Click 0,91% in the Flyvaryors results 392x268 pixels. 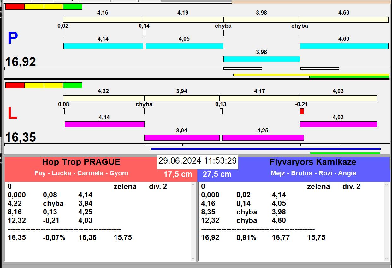coord(246,237)
